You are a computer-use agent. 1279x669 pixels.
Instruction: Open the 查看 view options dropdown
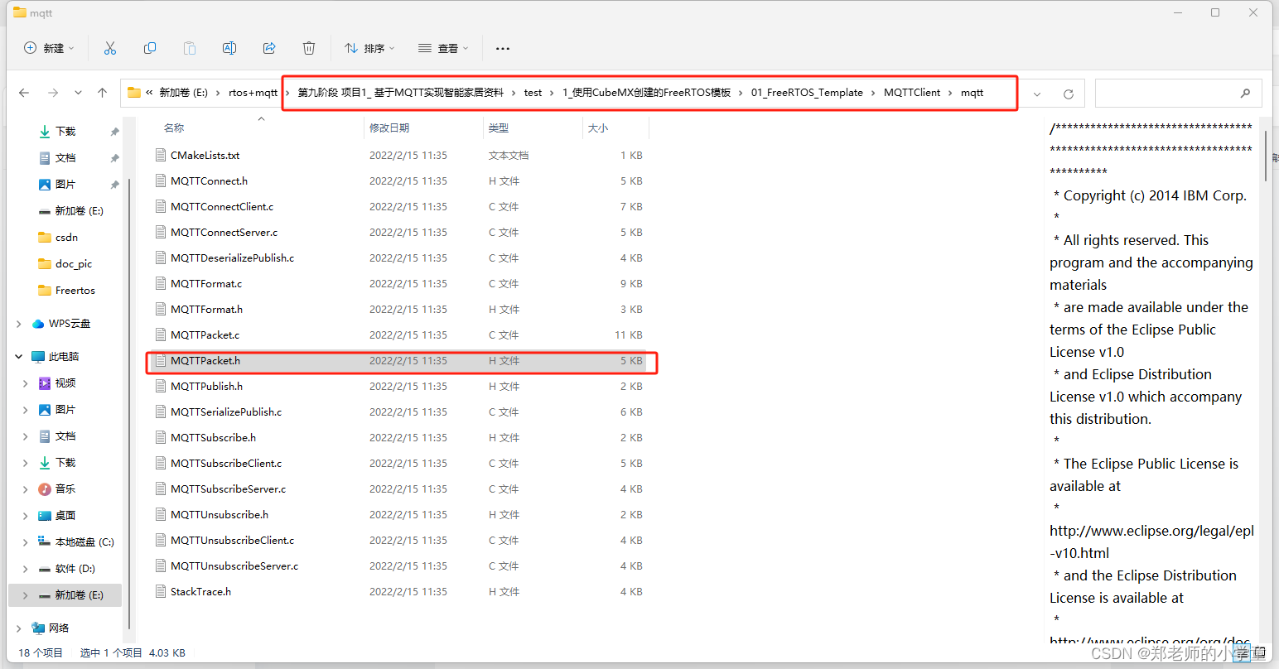pos(444,48)
